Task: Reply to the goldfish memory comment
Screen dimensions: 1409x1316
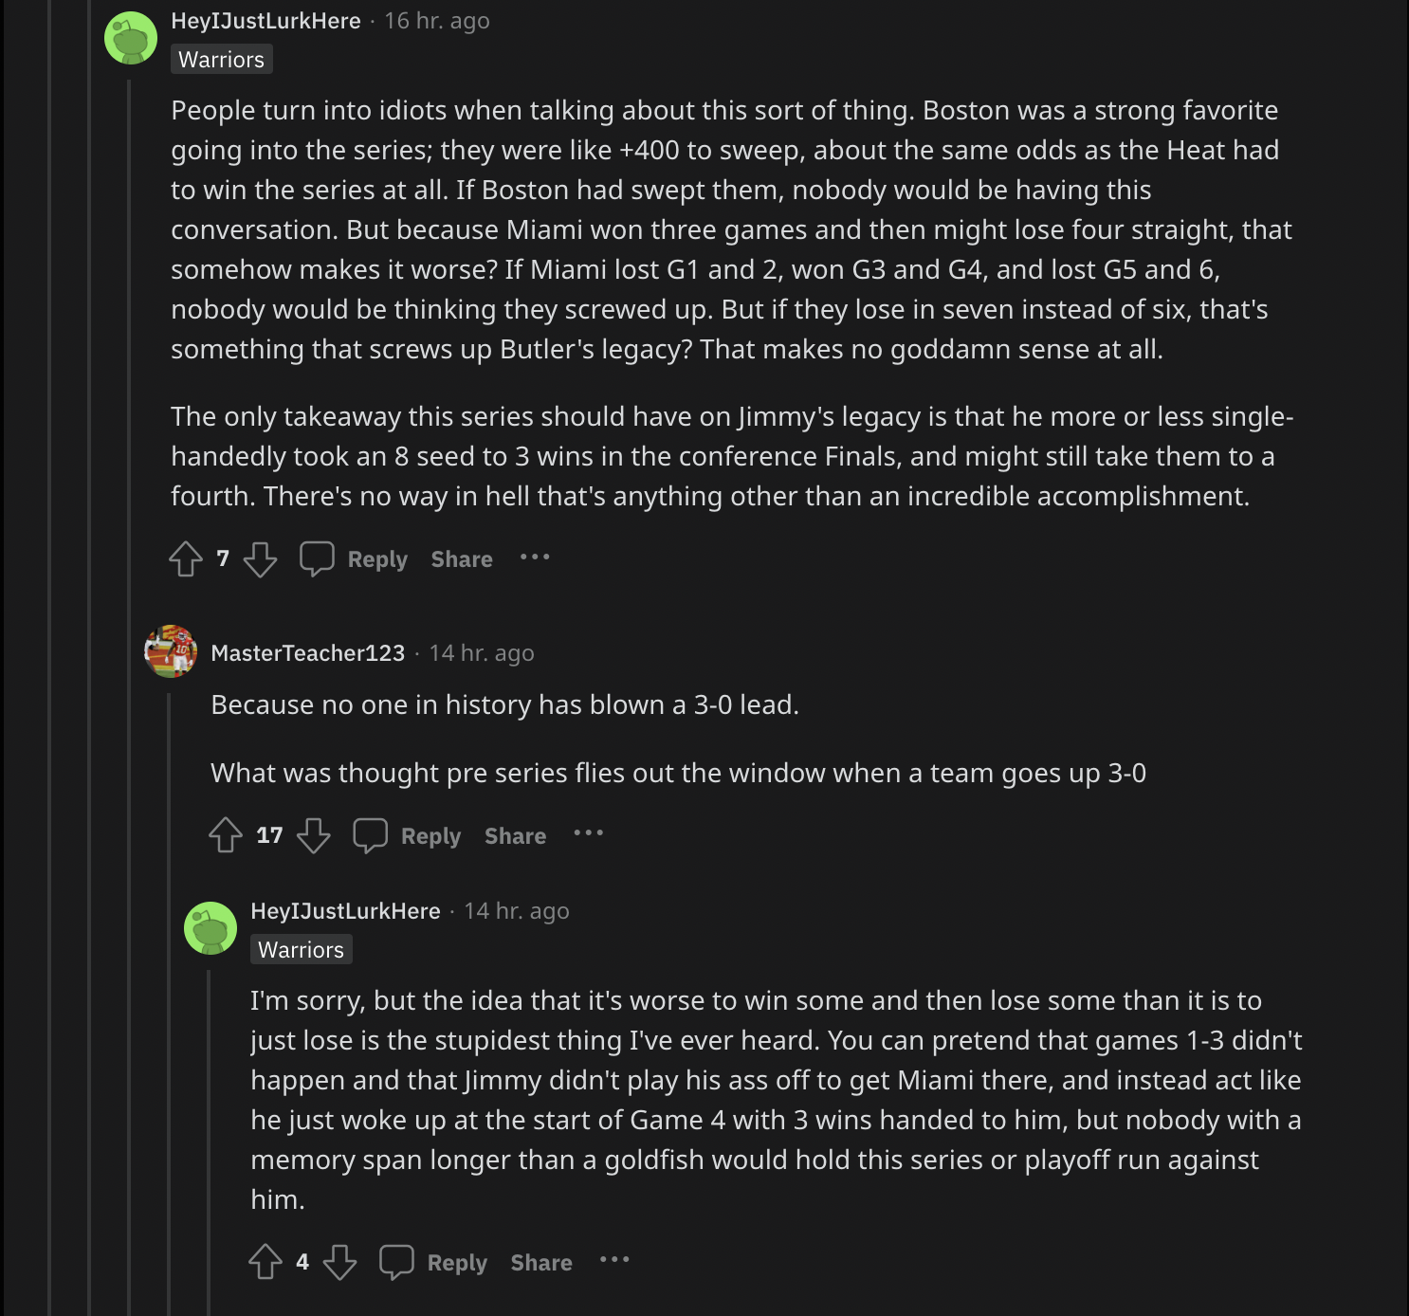Action: pos(457,1263)
